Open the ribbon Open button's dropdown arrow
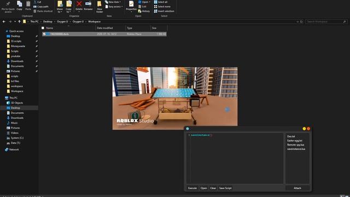The height and width of the screenshot is (197, 350). tap(149, 2)
